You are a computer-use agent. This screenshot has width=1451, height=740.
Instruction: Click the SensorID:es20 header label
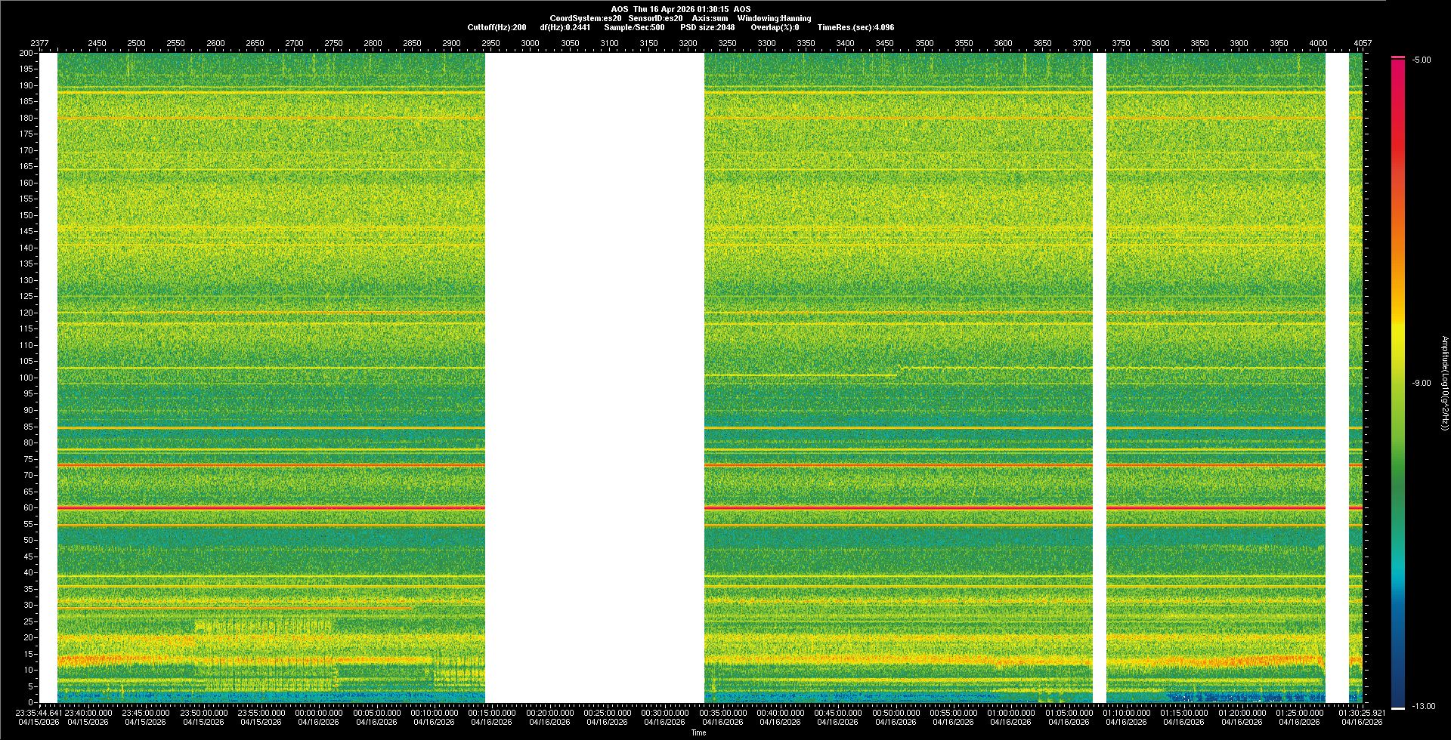(655, 18)
